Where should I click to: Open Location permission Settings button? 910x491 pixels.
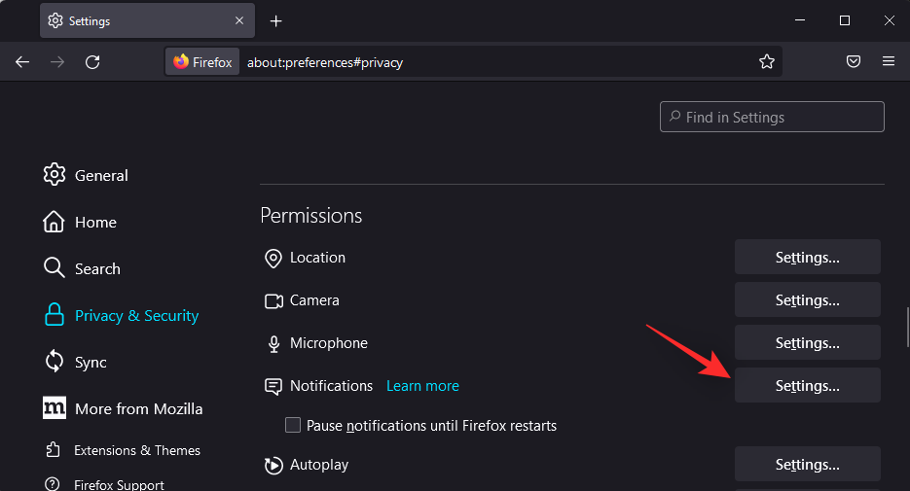pos(807,258)
